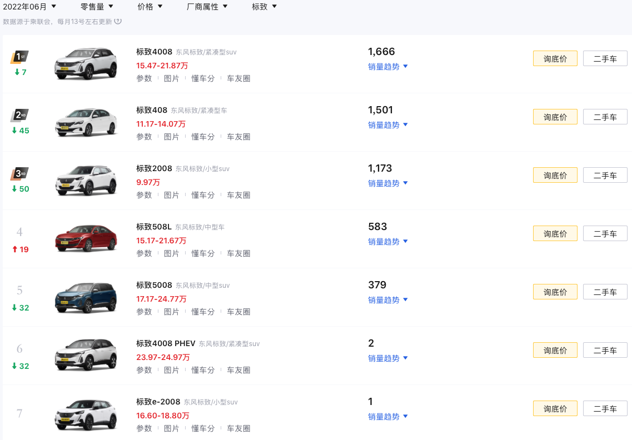Expand 销量趋势 for 标致2008
This screenshot has width=632, height=440.
(x=388, y=183)
